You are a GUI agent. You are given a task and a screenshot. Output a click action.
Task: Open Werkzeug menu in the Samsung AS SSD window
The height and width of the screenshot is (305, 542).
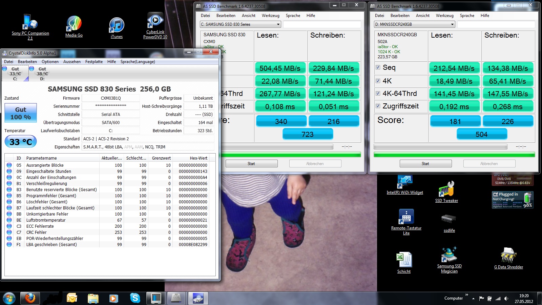(270, 16)
